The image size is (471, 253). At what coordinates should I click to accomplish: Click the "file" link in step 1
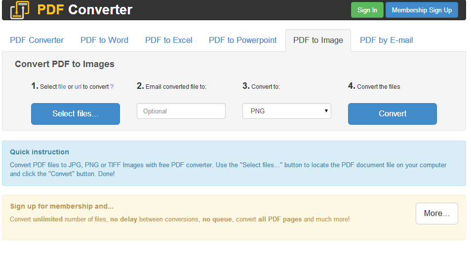click(62, 87)
